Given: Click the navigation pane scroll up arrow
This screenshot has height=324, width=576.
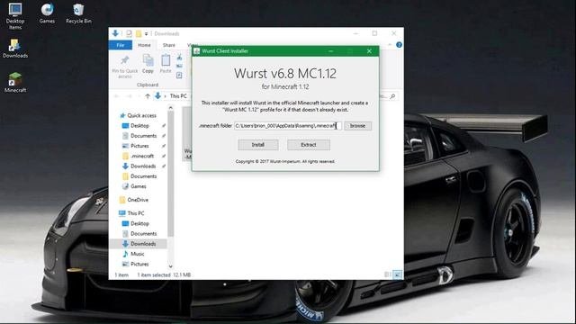Looking at the screenshot, I should coord(170,108).
